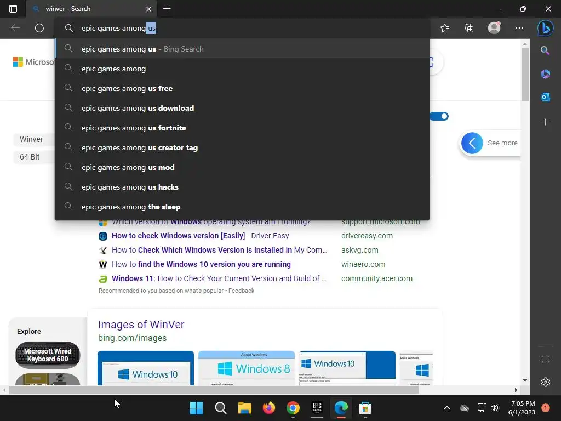Show hidden tray icons with the chevron
This screenshot has height=421, width=561.
(x=447, y=408)
